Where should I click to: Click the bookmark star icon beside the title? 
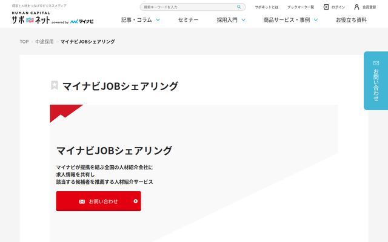(x=55, y=85)
